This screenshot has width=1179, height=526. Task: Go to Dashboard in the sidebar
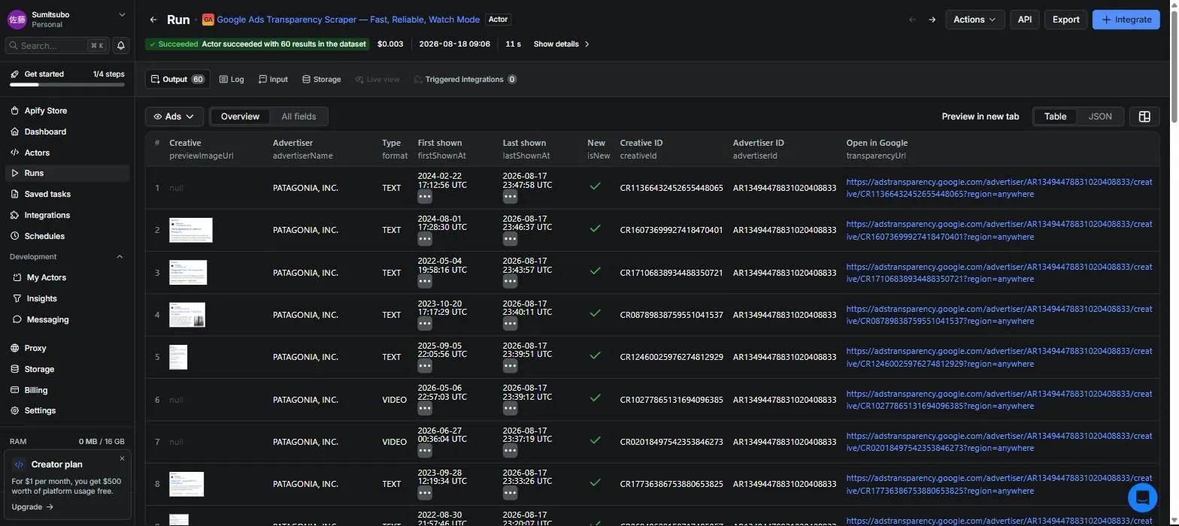tap(45, 131)
